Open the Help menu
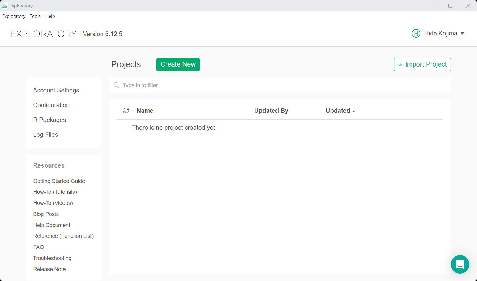 pos(50,16)
